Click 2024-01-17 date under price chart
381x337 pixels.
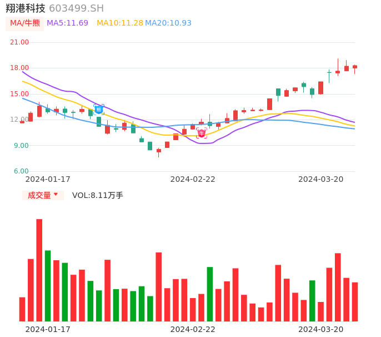48,179
